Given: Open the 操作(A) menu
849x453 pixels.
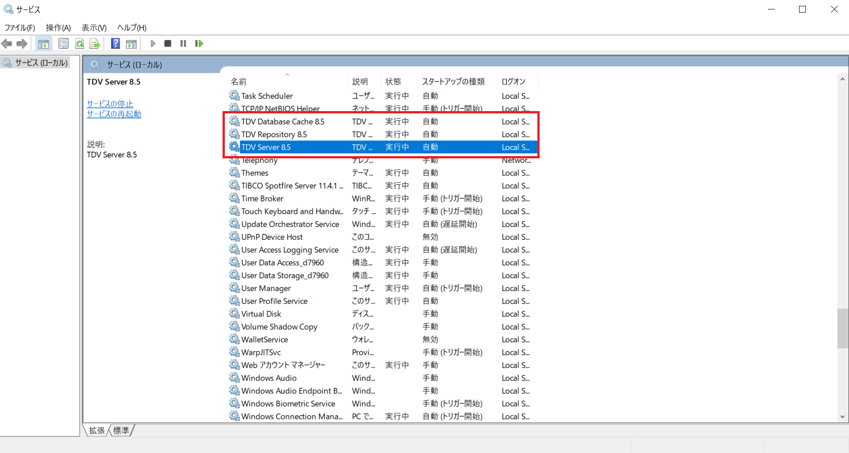Looking at the screenshot, I should [x=58, y=28].
